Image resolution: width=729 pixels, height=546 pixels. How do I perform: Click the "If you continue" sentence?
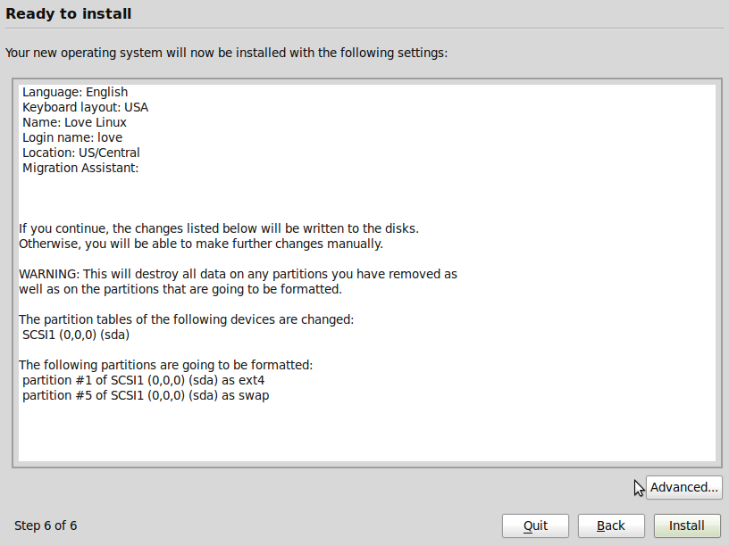point(218,228)
